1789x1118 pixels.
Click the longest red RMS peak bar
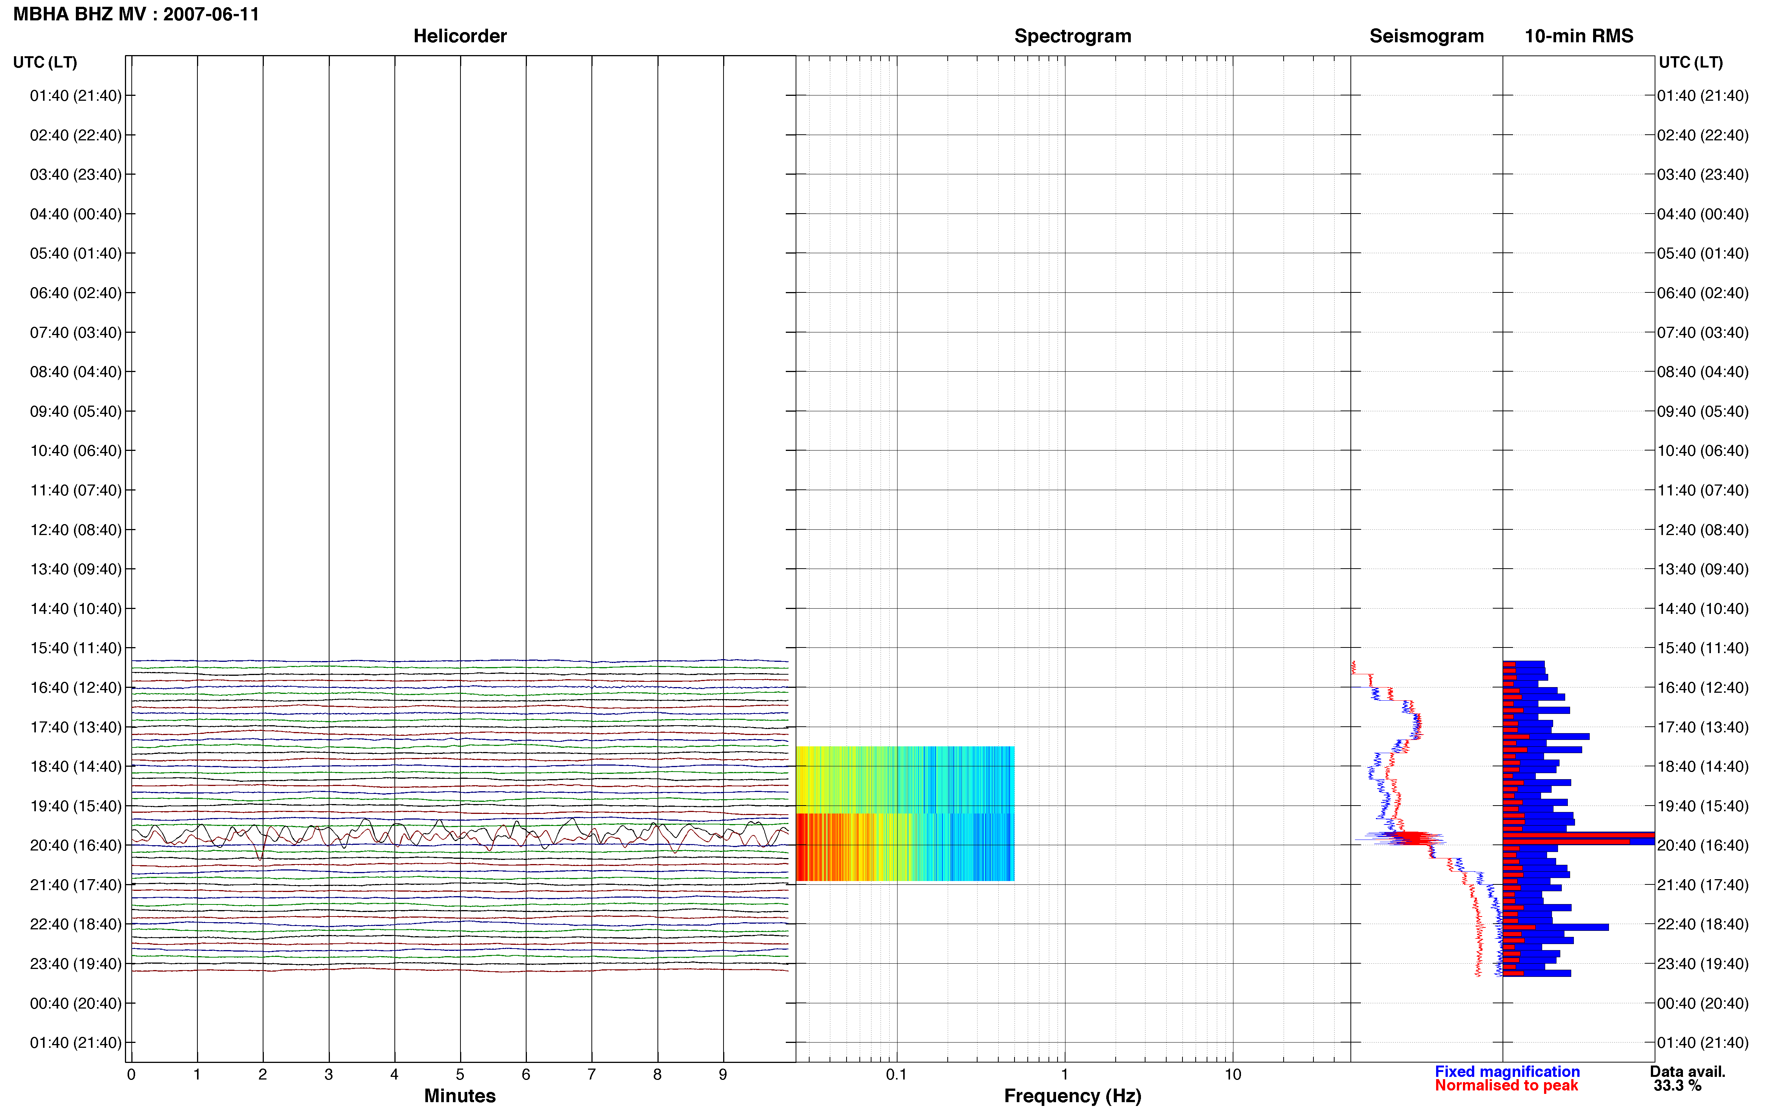[1578, 835]
